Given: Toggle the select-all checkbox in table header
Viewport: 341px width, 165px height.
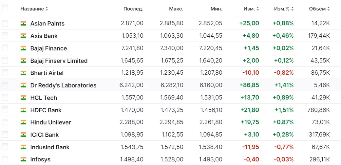Looking at the screenshot, I should pyautogui.click(x=5, y=8).
